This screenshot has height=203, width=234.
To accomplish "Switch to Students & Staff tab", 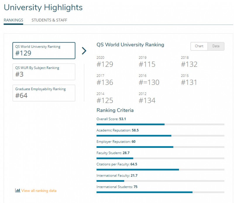I will tap(49, 20).
